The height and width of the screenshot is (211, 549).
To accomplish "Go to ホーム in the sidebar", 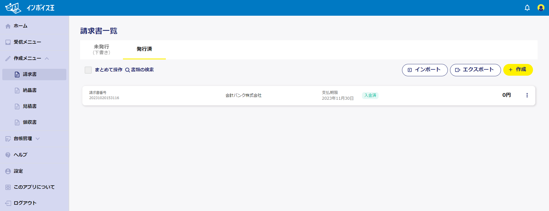I will (x=21, y=26).
